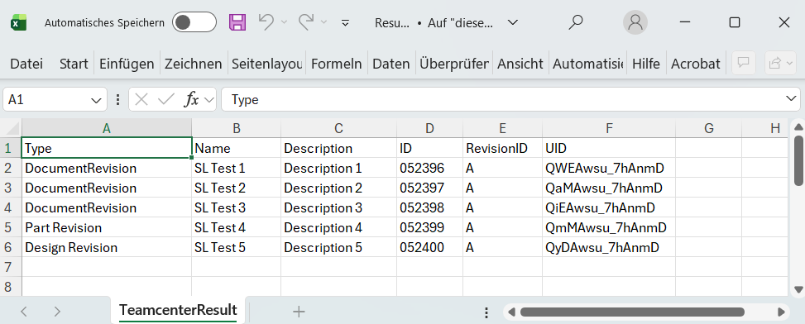
Task: Click the UID header cell
Action: 609,149
